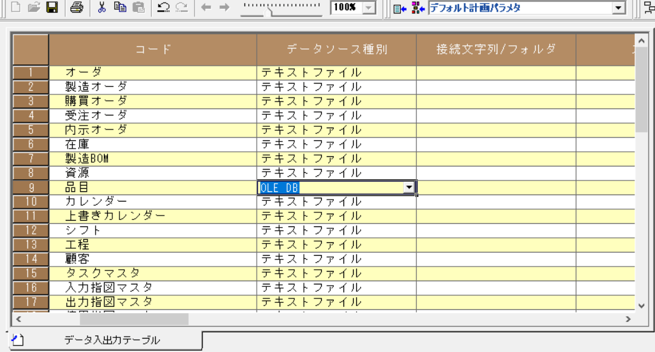Open the 100% zoom dropdown
Viewport: 655px width, 352px height.
[x=368, y=8]
